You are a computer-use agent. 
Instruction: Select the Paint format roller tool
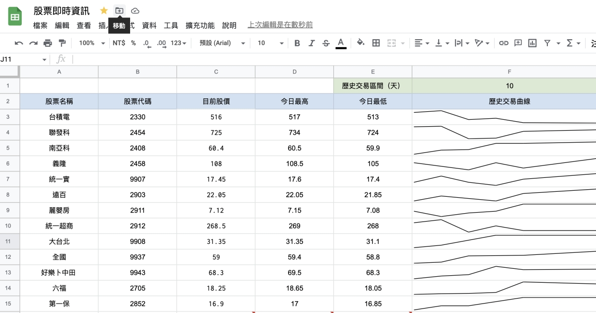click(x=62, y=43)
